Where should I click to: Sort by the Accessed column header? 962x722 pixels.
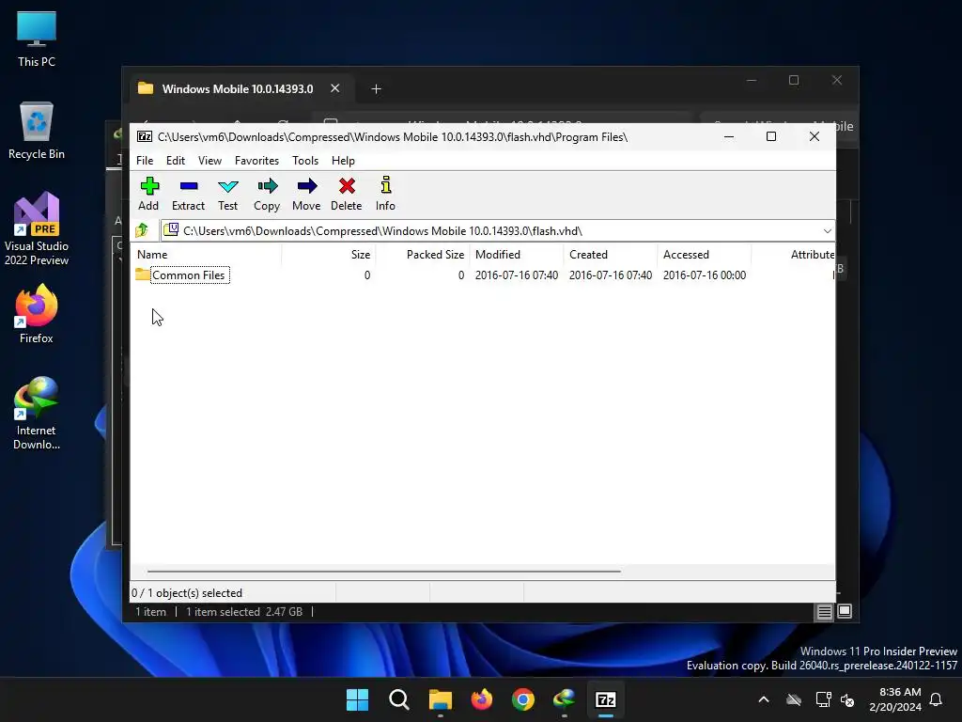[x=705, y=254]
